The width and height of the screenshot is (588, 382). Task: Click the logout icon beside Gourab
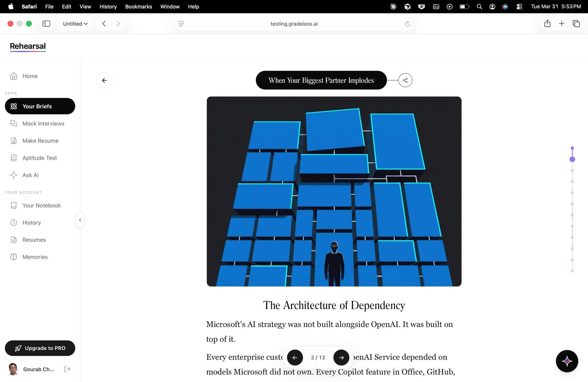point(67,369)
